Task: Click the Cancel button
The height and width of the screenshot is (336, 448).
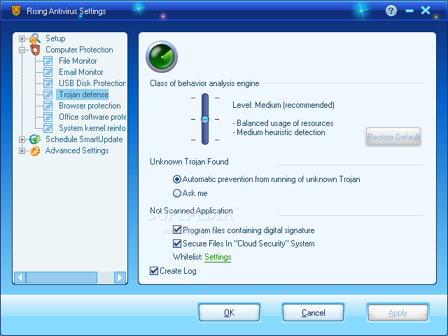Action: tap(313, 313)
